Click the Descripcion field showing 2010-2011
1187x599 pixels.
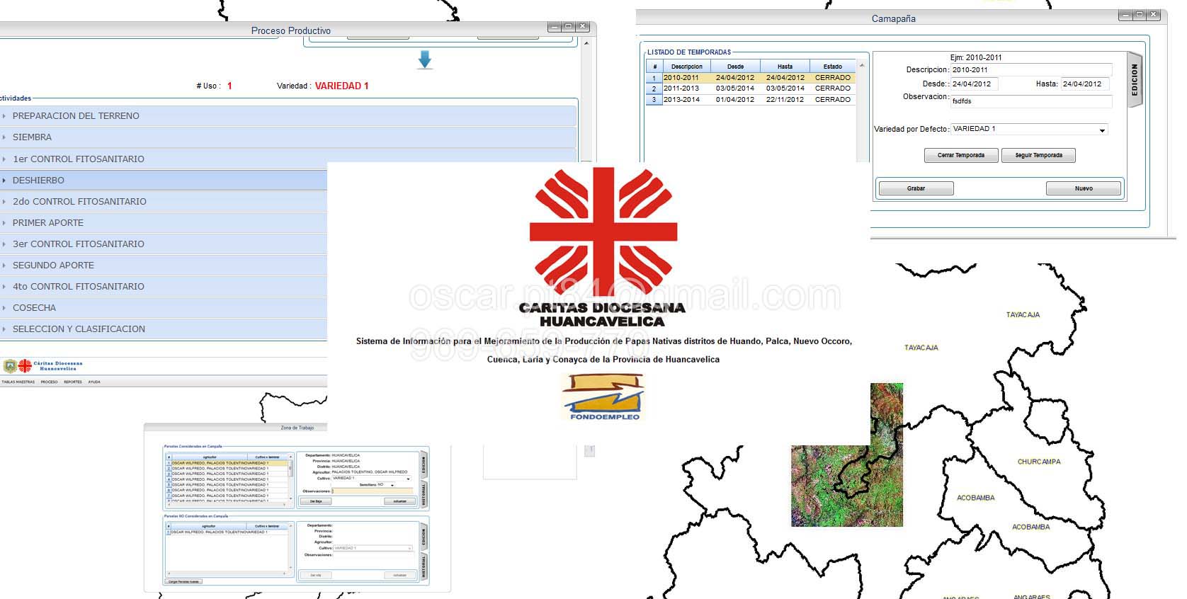coord(1031,70)
